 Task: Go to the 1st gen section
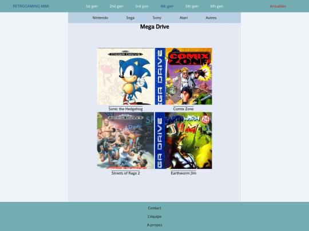[92, 6]
